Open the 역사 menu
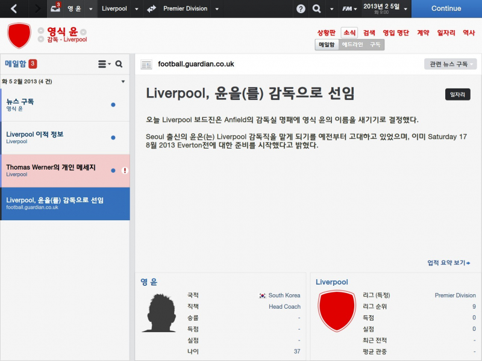 [469, 32]
